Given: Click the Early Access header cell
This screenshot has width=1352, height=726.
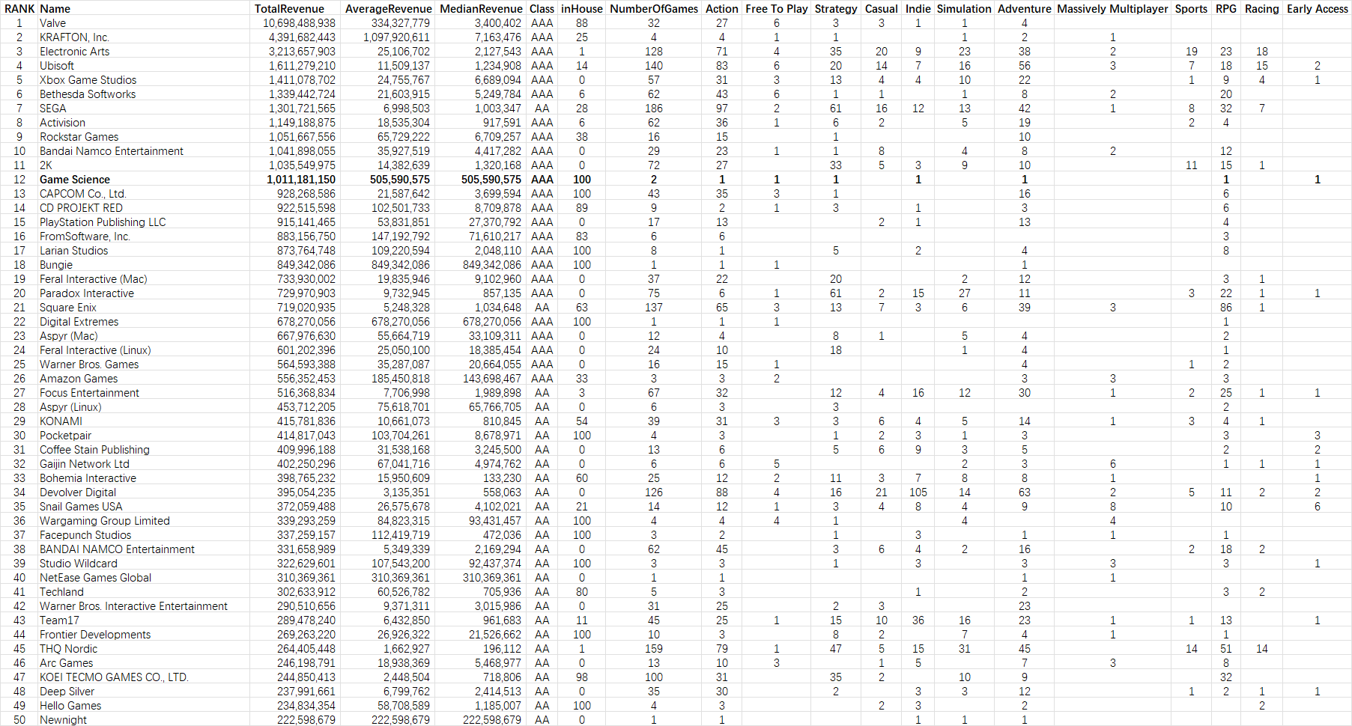Looking at the screenshot, I should click(x=1318, y=9).
